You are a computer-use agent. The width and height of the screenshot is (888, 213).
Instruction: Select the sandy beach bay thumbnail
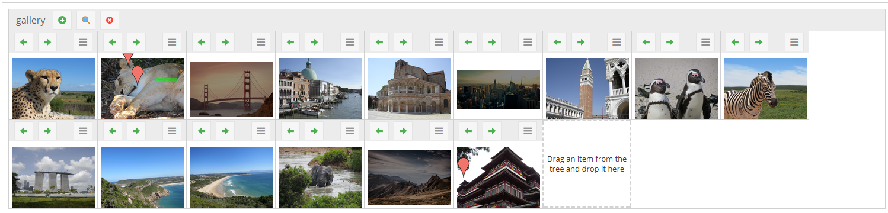tap(232, 177)
